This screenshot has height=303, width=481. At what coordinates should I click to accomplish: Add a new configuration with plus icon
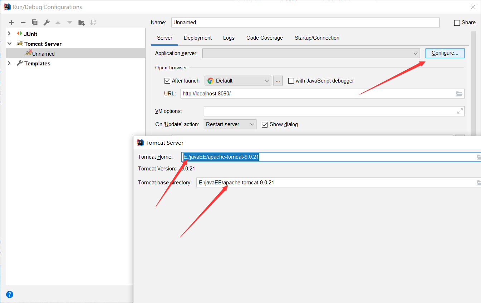pos(11,23)
